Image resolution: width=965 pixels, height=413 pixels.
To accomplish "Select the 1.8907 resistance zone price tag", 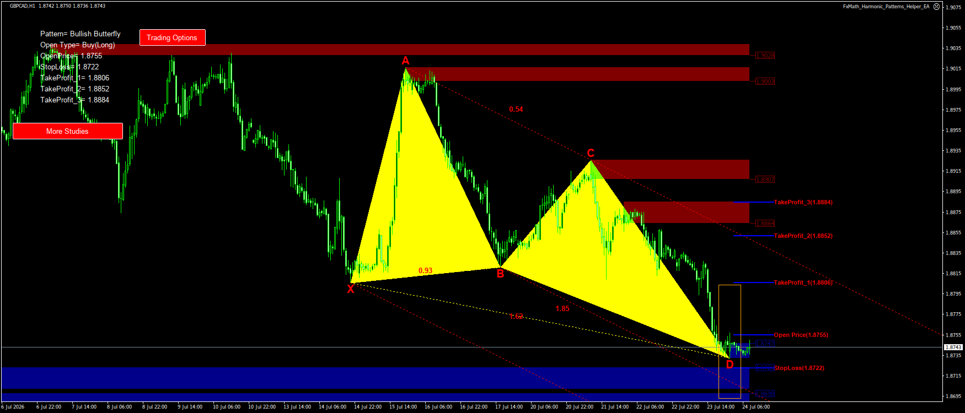I will point(765,180).
